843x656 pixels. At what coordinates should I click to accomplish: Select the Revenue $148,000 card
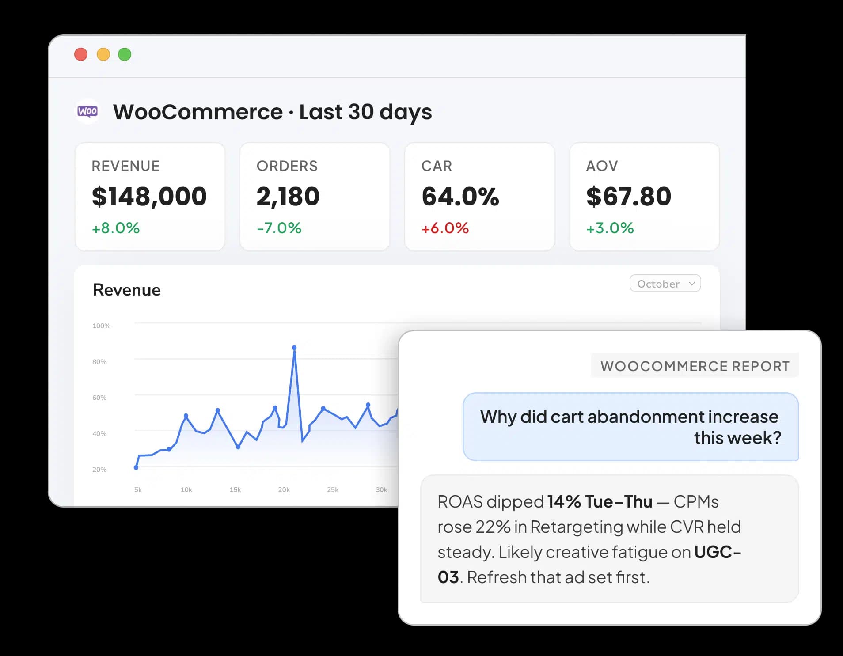pos(150,197)
